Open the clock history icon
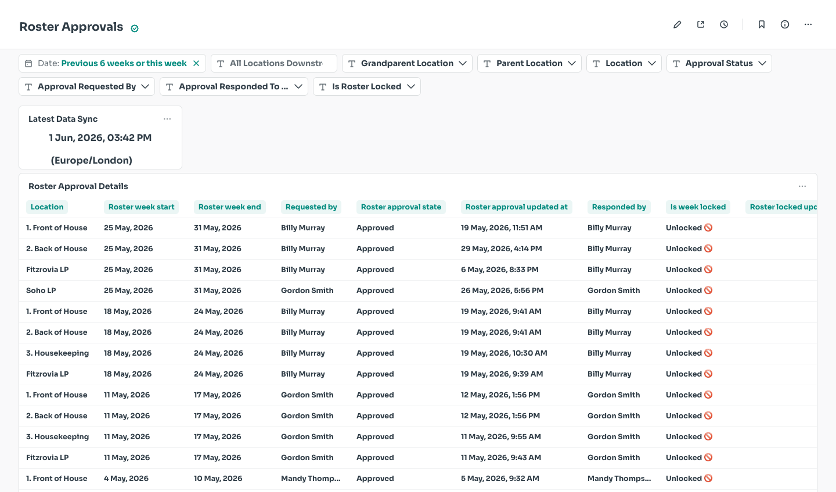The height and width of the screenshot is (492, 836). tap(724, 24)
